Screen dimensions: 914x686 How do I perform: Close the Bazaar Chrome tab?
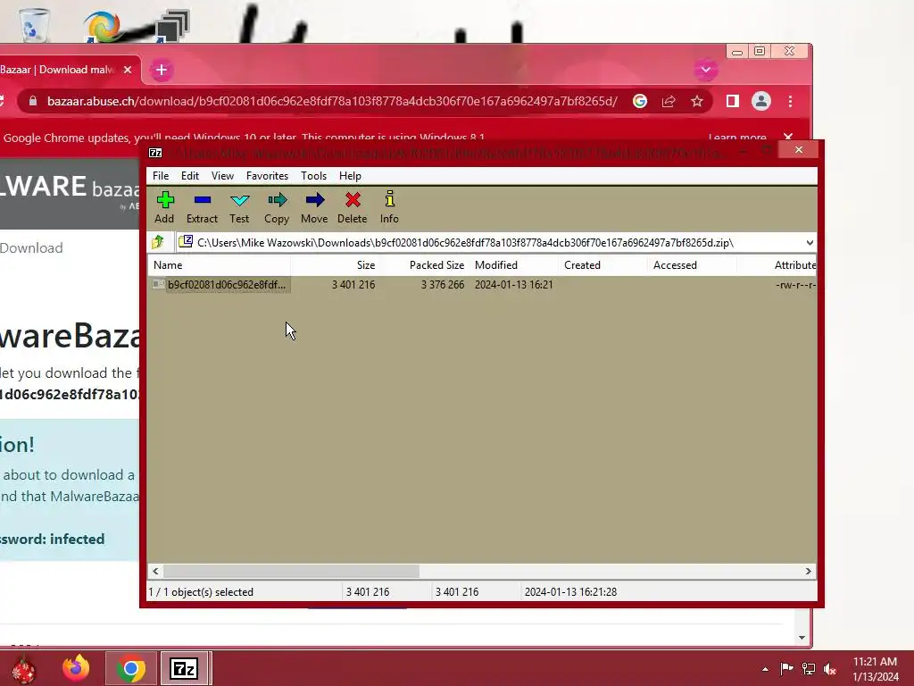[x=128, y=70]
